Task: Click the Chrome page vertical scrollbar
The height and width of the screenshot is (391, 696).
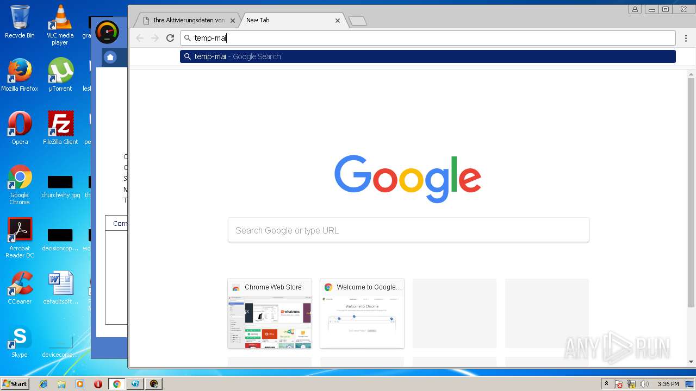Action: pos(691,193)
